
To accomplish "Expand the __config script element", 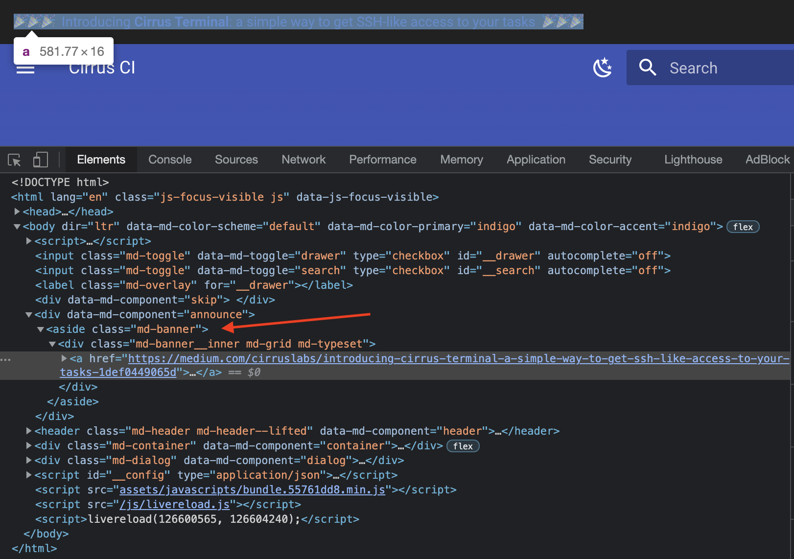I will [x=29, y=475].
